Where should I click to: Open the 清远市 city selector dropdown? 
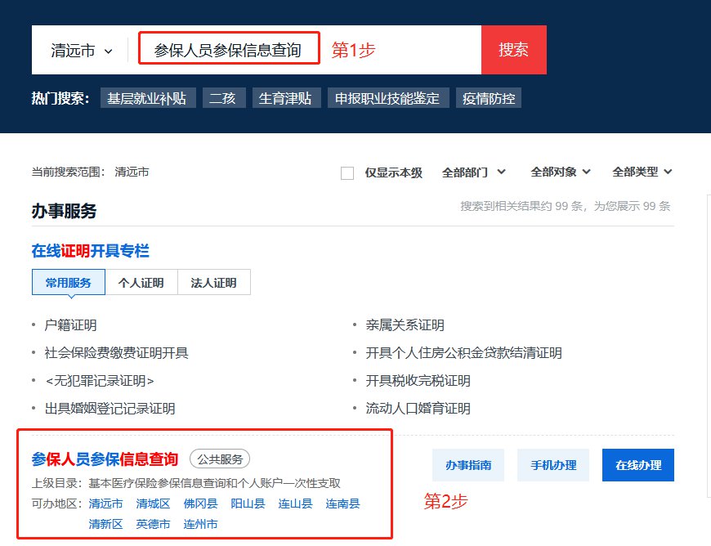tap(81, 51)
